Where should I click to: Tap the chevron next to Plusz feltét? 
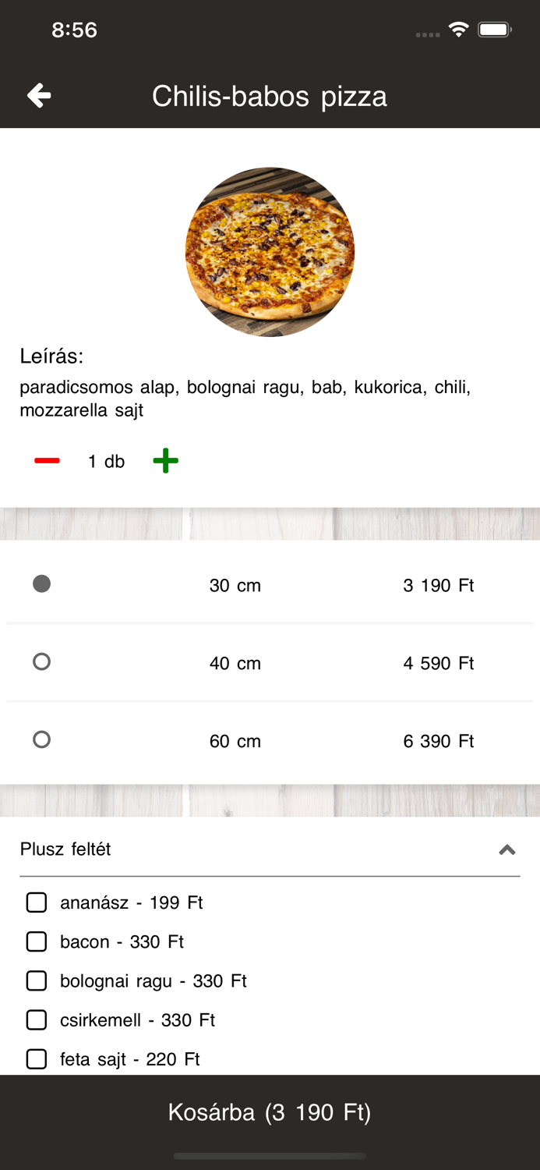tap(508, 849)
